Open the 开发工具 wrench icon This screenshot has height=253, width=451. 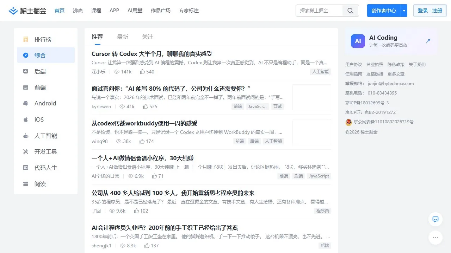(26, 152)
